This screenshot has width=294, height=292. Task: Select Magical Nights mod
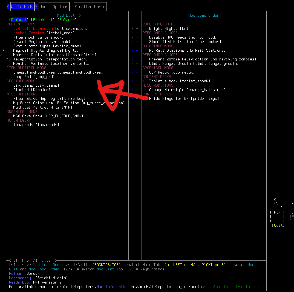point(46,51)
